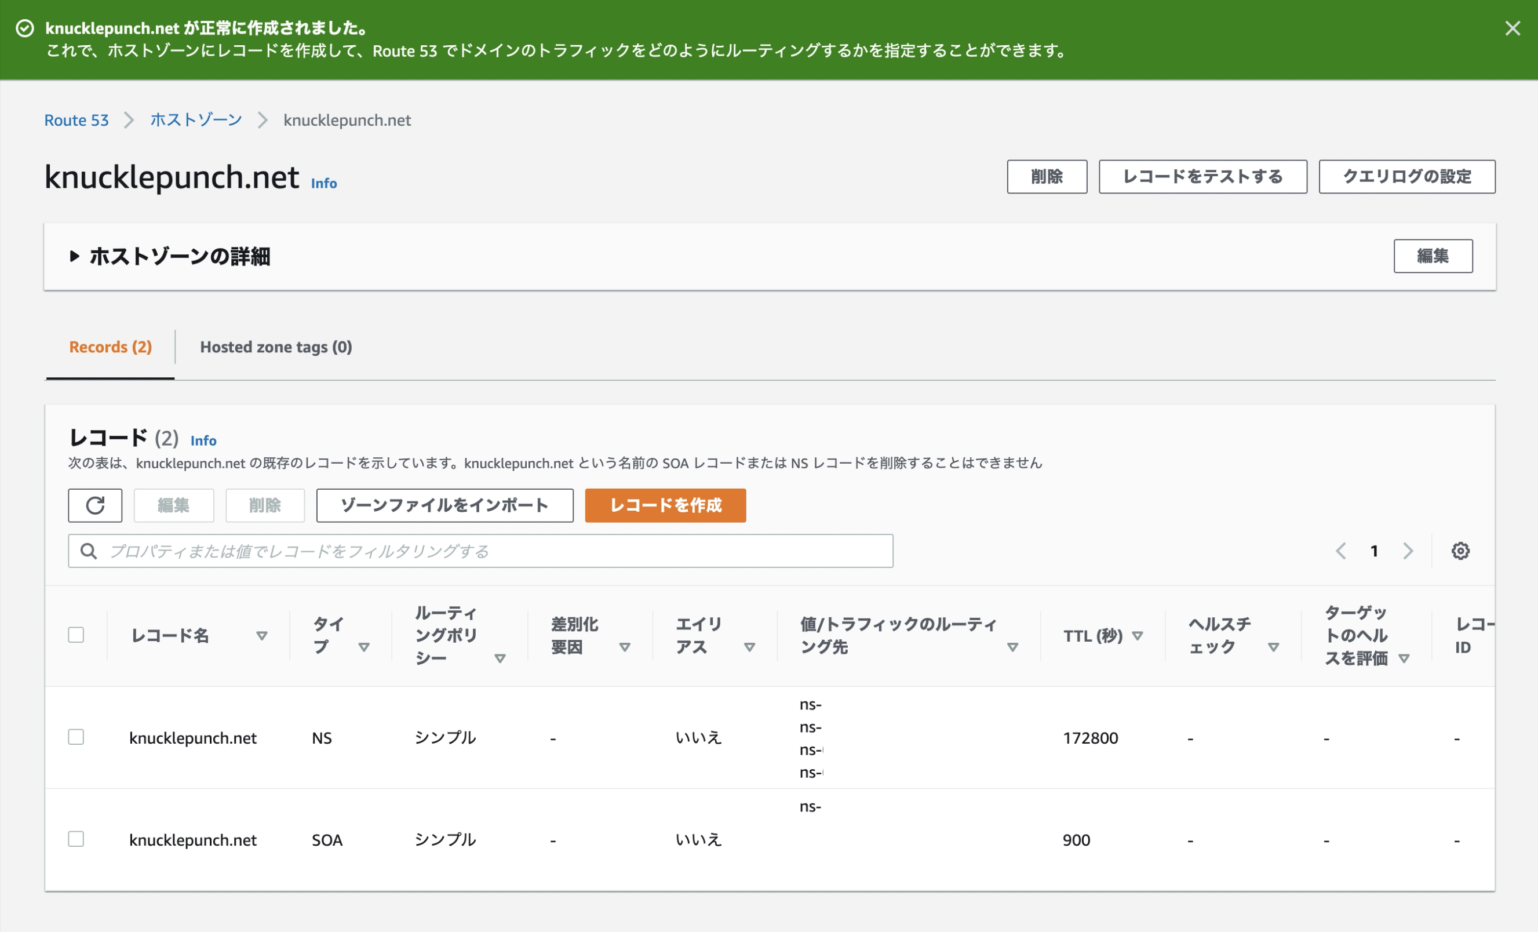Viewport: 1538px width, 932px height.
Task: Click the 削除 button for hosted zone
Action: click(1047, 177)
